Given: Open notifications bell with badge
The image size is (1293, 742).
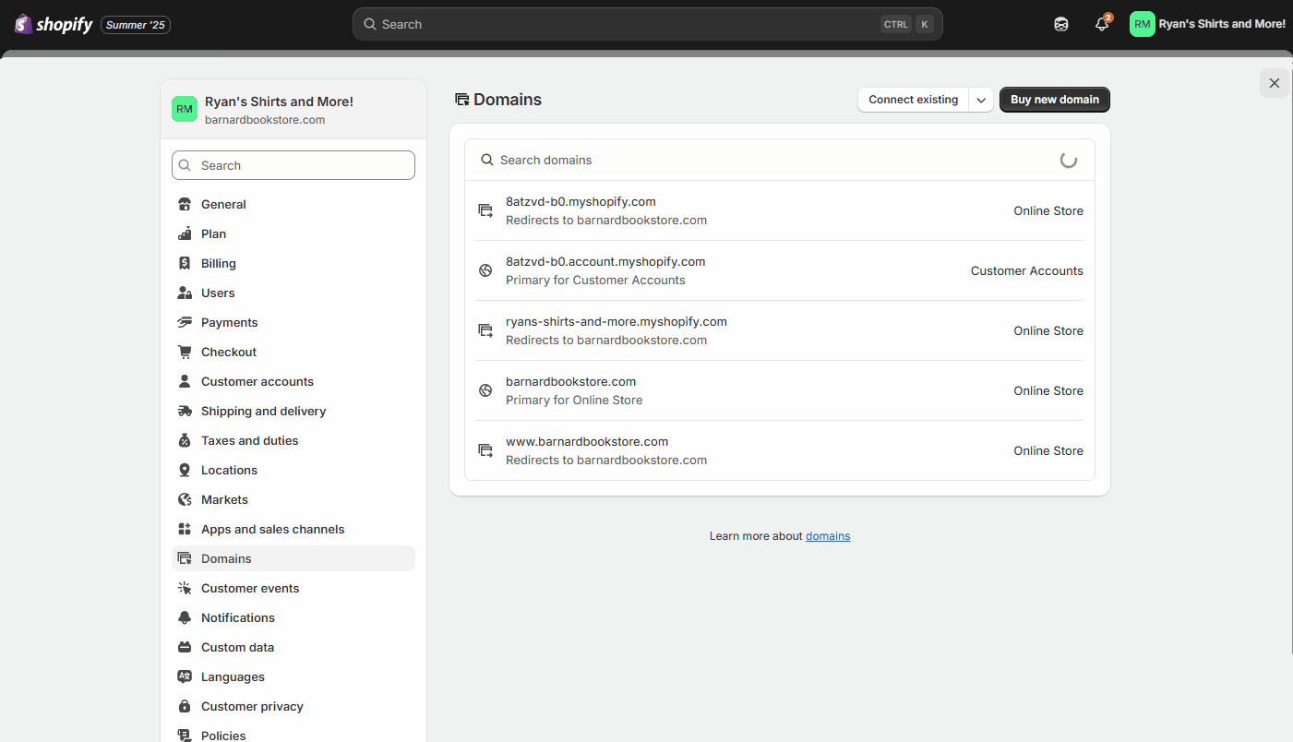Looking at the screenshot, I should coord(1102,24).
